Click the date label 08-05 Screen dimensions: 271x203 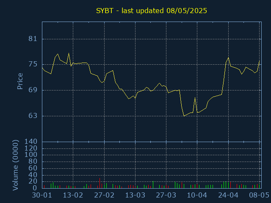(259, 195)
